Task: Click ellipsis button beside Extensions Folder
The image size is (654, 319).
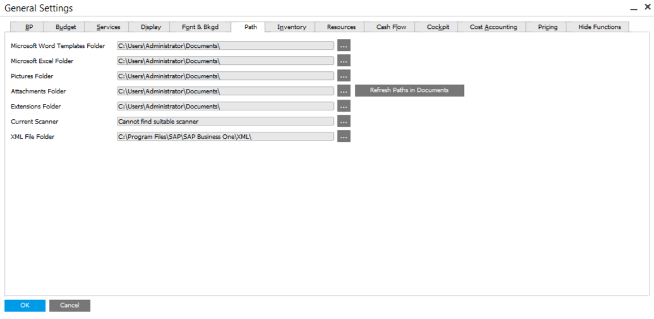Action: 343,107
